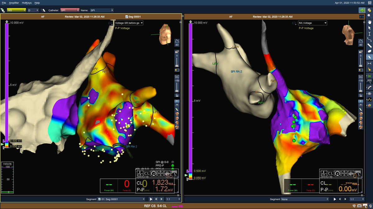Toggle the small eye icon in right pane
373x209 pixels.
361,105
